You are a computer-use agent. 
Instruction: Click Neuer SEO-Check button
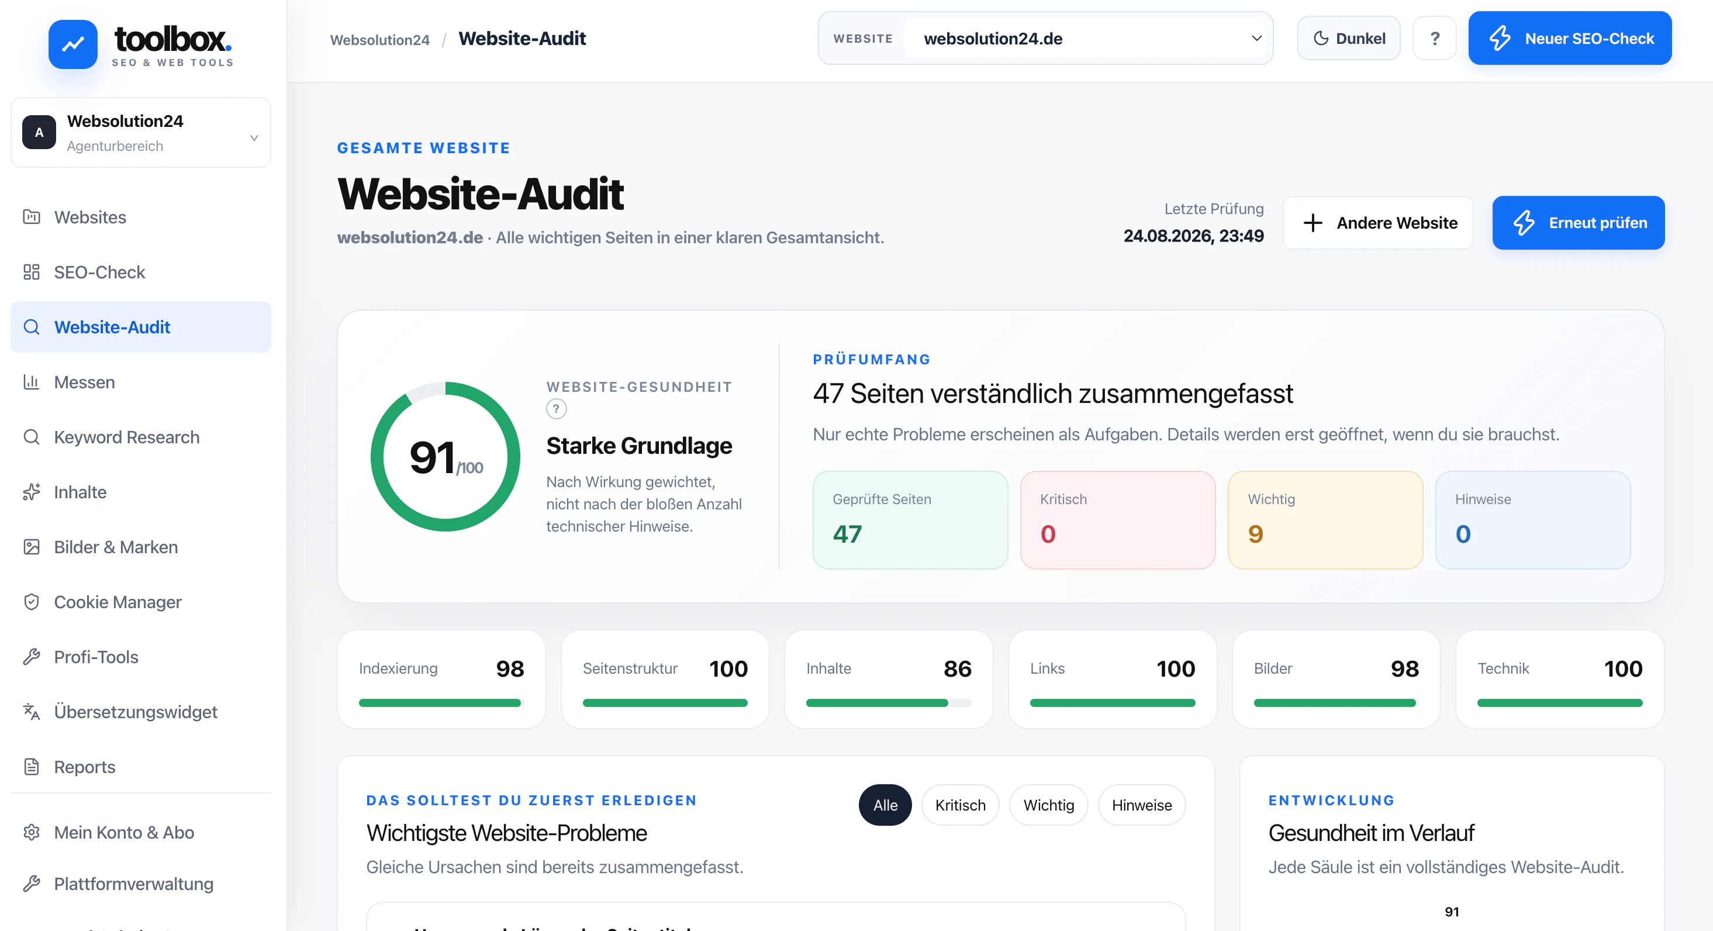pos(1569,39)
